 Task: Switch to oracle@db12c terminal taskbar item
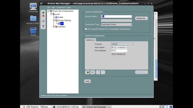[67, 107]
